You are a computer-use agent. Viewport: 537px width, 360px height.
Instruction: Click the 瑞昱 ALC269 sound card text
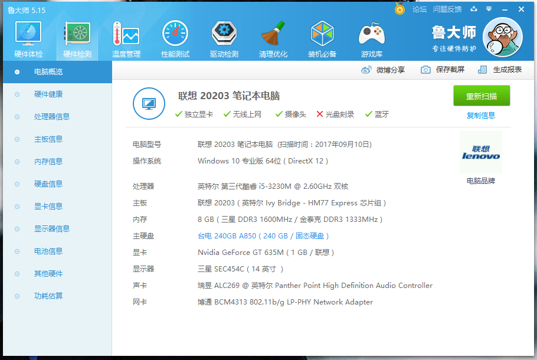(x=315, y=286)
